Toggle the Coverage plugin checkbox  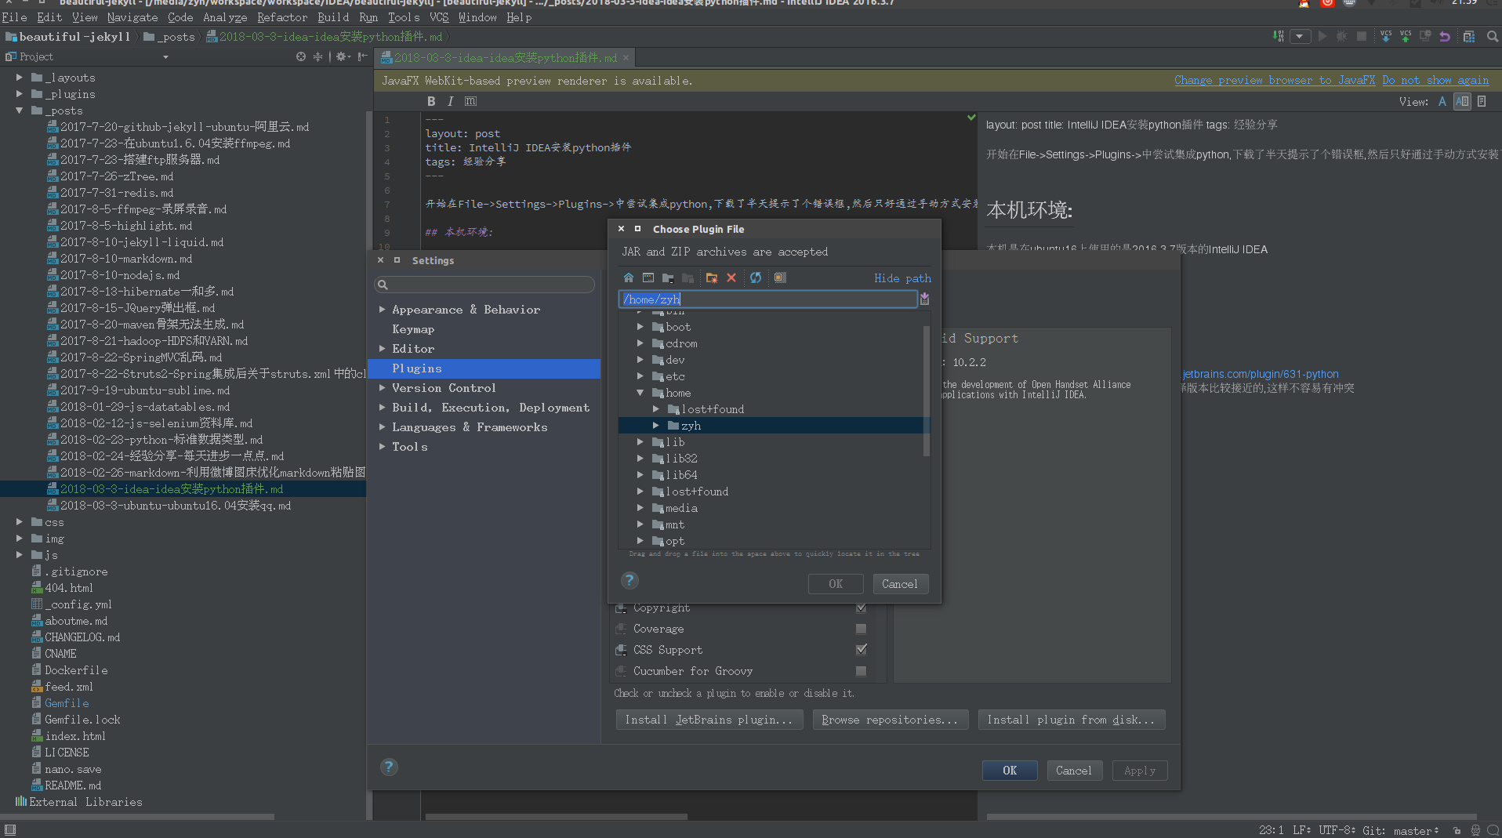861,629
